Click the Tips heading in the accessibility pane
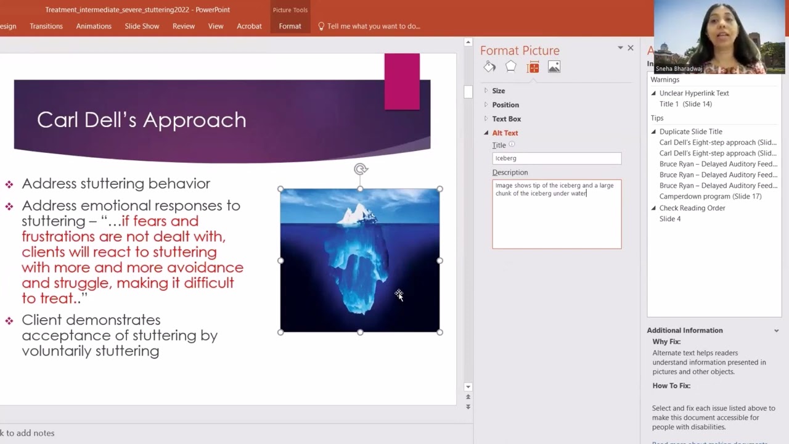789x444 pixels. [x=656, y=118]
